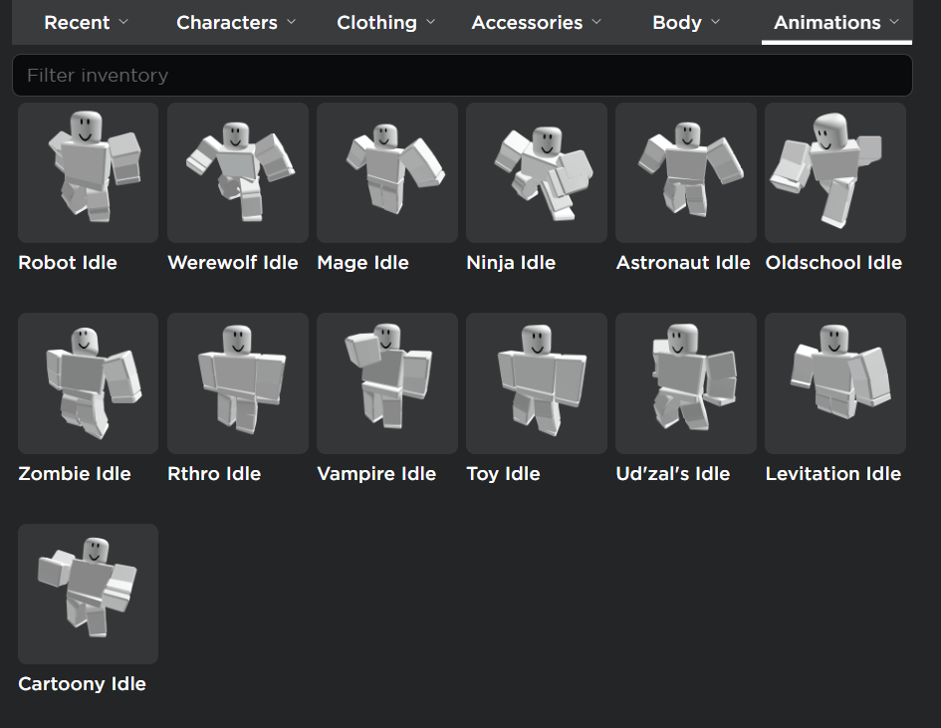The height and width of the screenshot is (728, 941).
Task: Equip the Vampire Idle animation thumbnail
Action: (387, 383)
